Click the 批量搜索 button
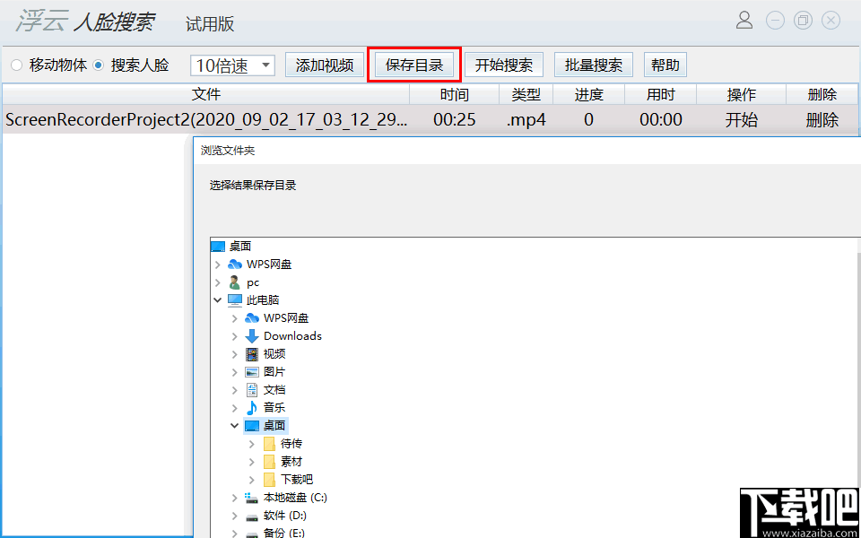Viewport: 861px width, 538px height. 593,64
